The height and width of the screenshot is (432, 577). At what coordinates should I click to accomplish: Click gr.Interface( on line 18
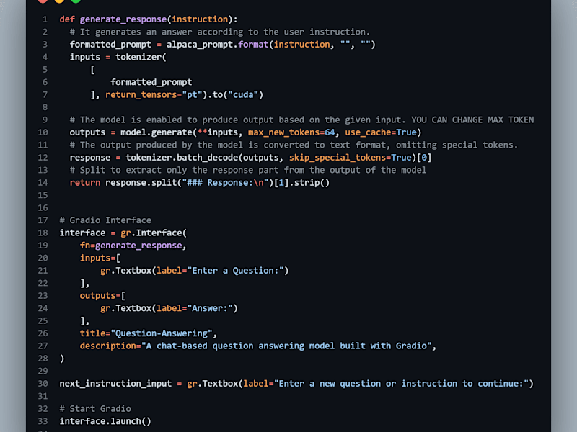pyautogui.click(x=154, y=233)
